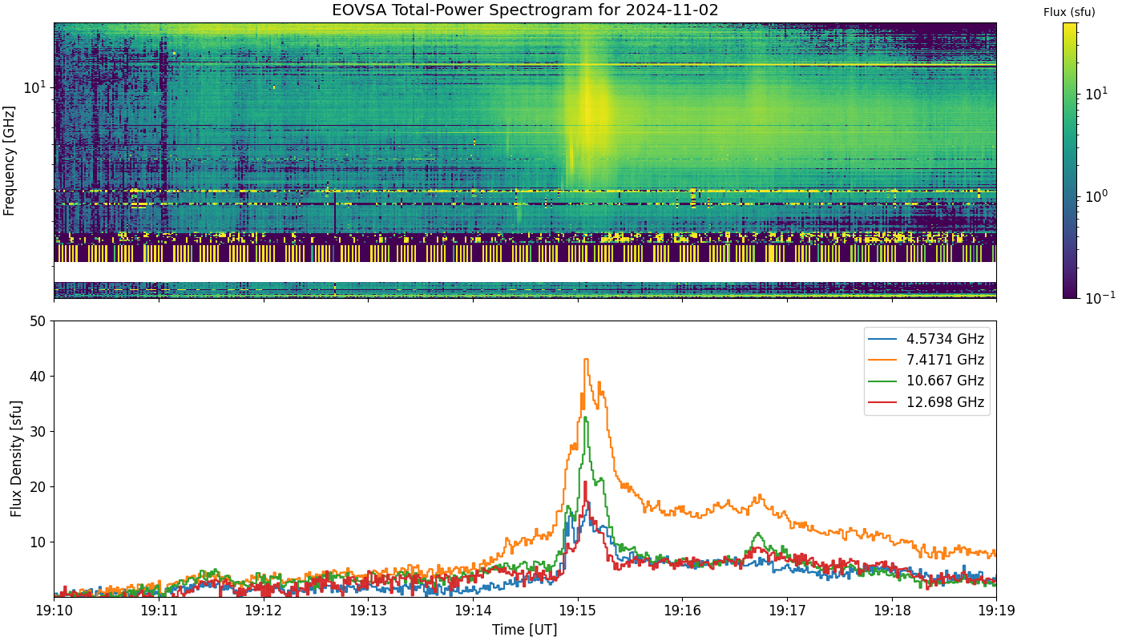Click the 10⁰ colorbar tick label

pyautogui.click(x=1096, y=195)
